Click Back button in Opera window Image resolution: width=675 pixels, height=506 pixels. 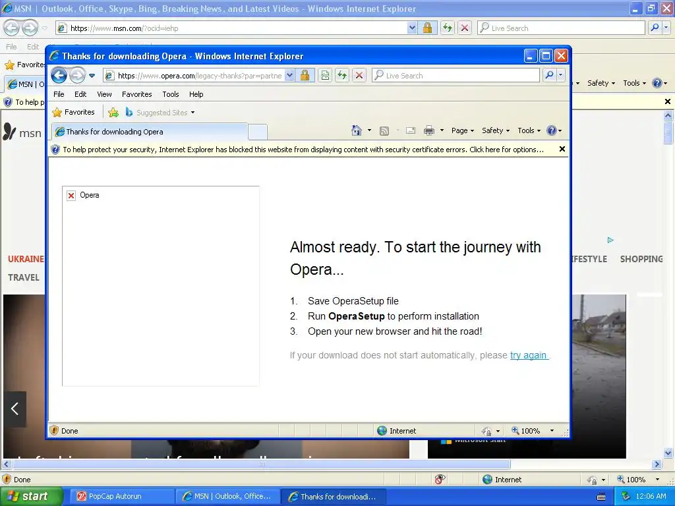59,76
